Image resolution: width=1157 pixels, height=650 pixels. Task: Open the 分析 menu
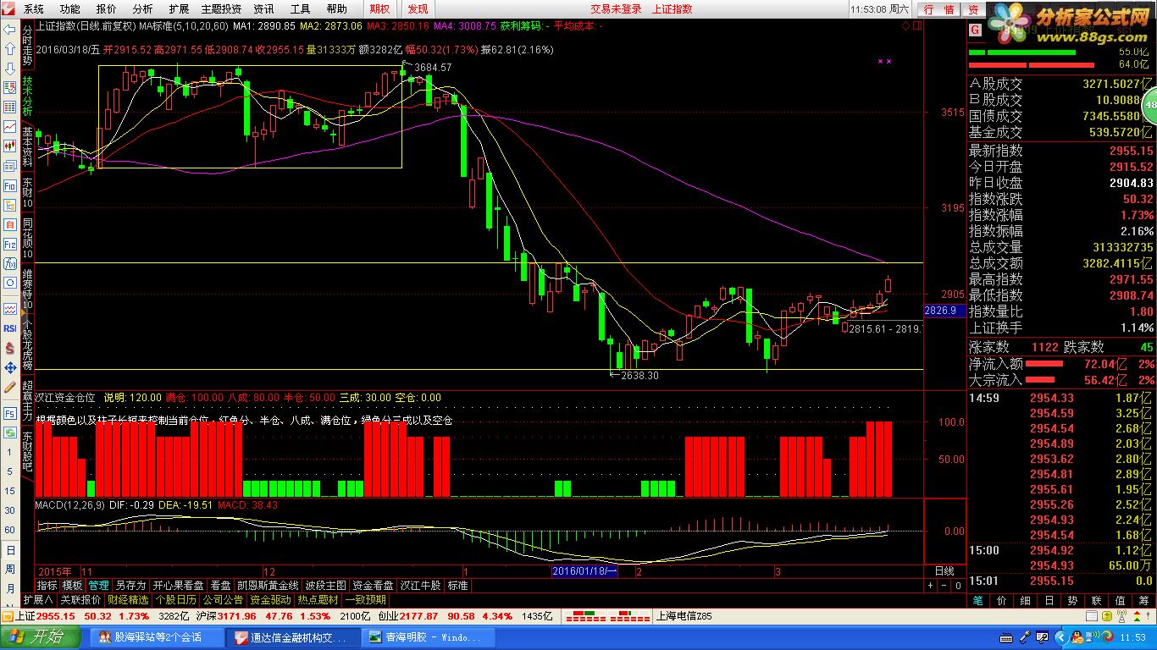coord(143,9)
